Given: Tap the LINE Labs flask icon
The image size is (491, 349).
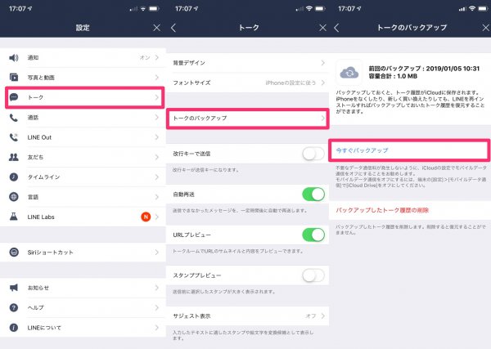Looking at the screenshot, I should [x=13, y=217].
